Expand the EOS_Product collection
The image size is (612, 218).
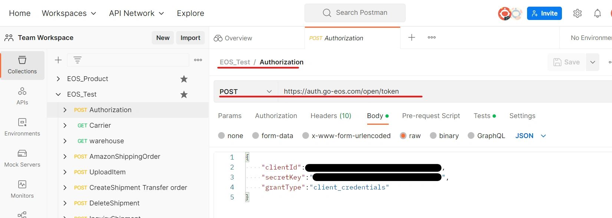(58, 79)
